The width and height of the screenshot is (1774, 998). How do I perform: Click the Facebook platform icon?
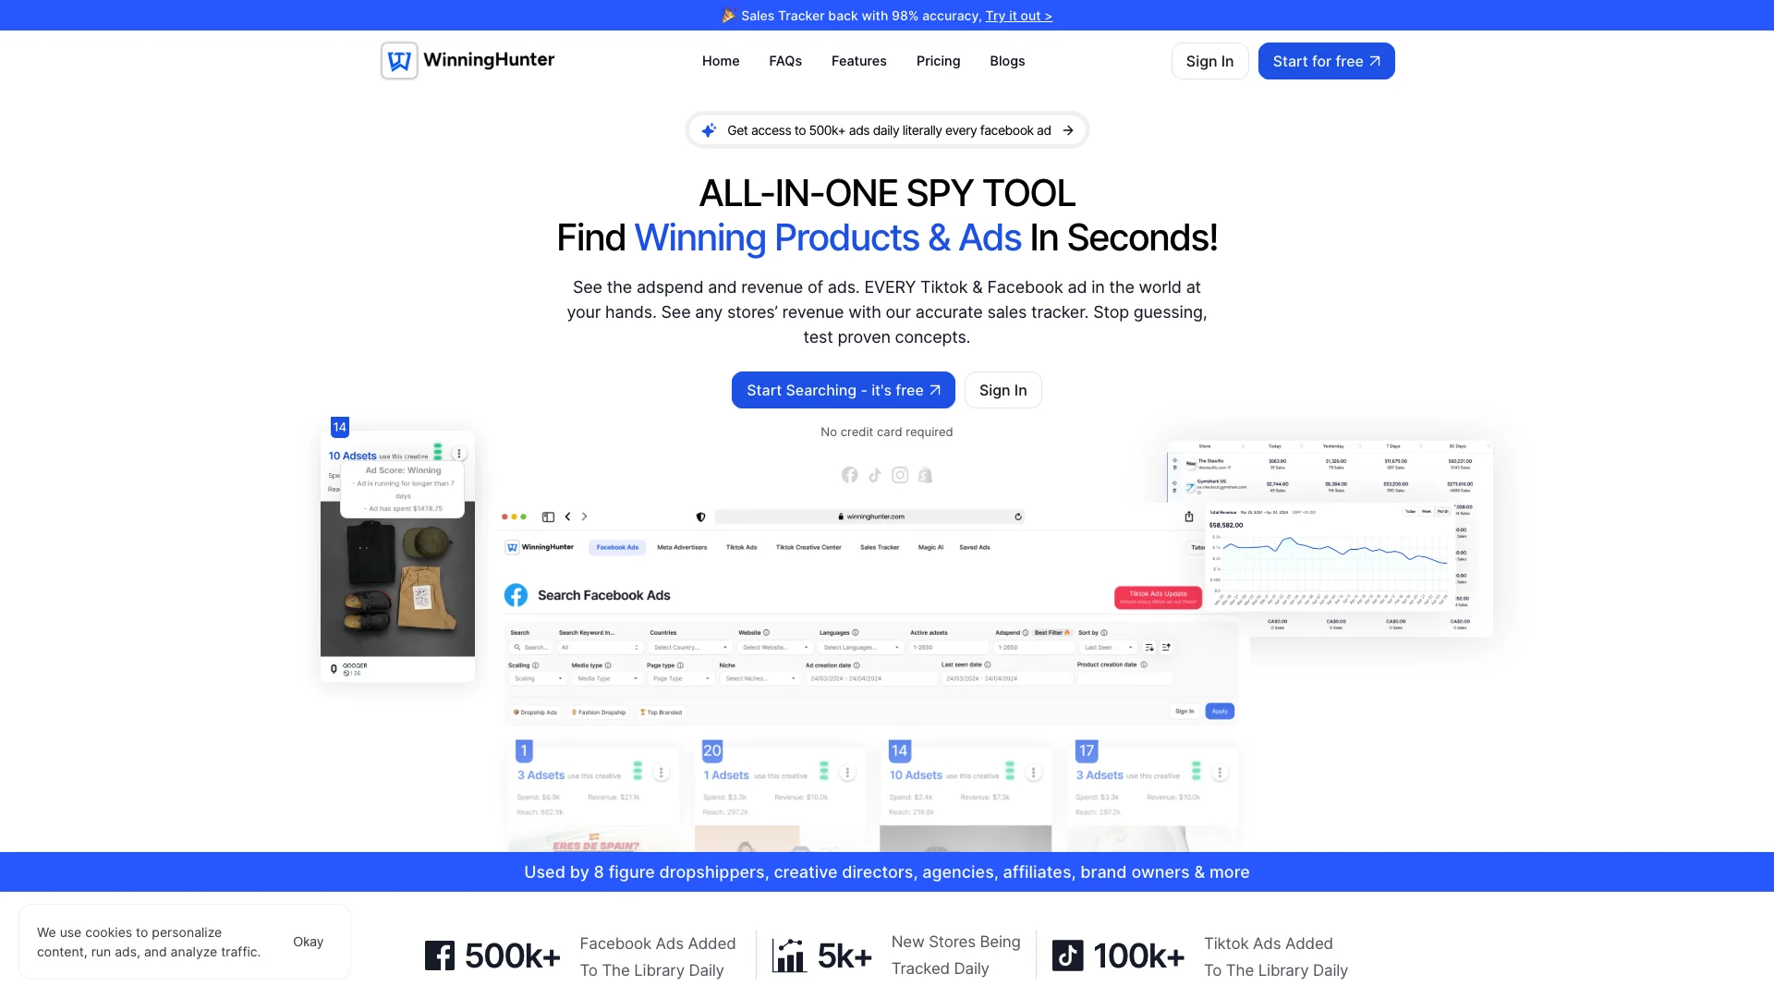pyautogui.click(x=849, y=475)
